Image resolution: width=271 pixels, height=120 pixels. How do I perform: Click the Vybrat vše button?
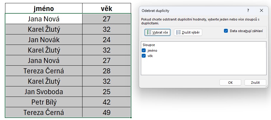158,32
